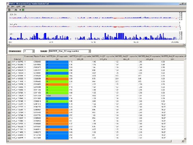Click the SPA_CN value in row 023
Image resolution: width=193 pixels, height=145 pixels.
coord(80,121)
